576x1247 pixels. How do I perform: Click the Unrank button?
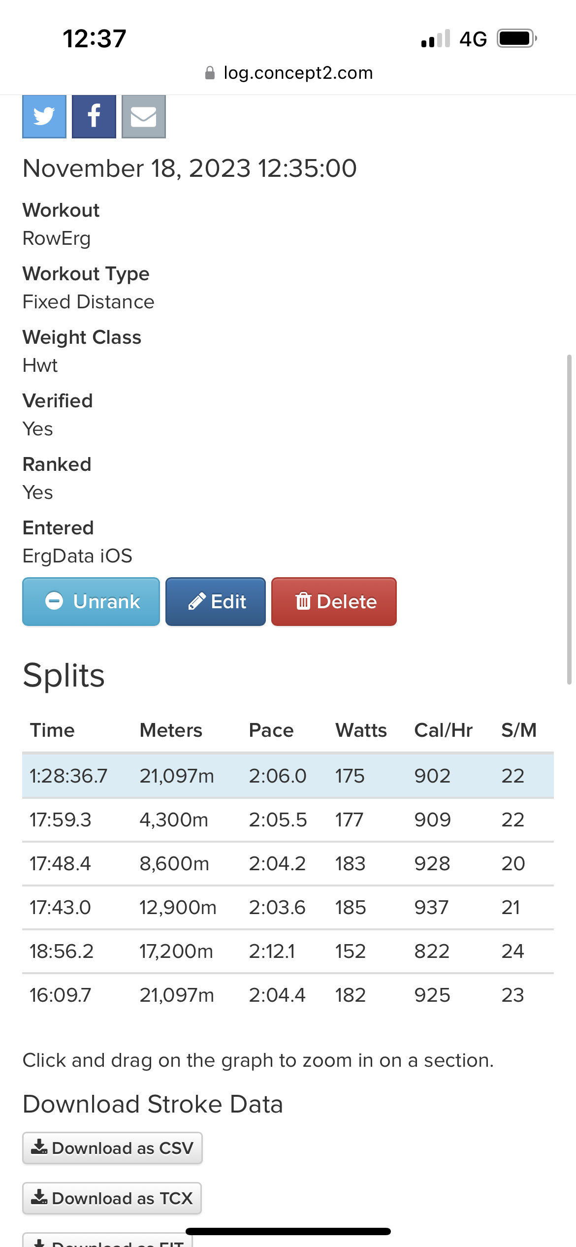coord(91,602)
